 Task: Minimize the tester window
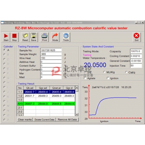pos(136,22)
